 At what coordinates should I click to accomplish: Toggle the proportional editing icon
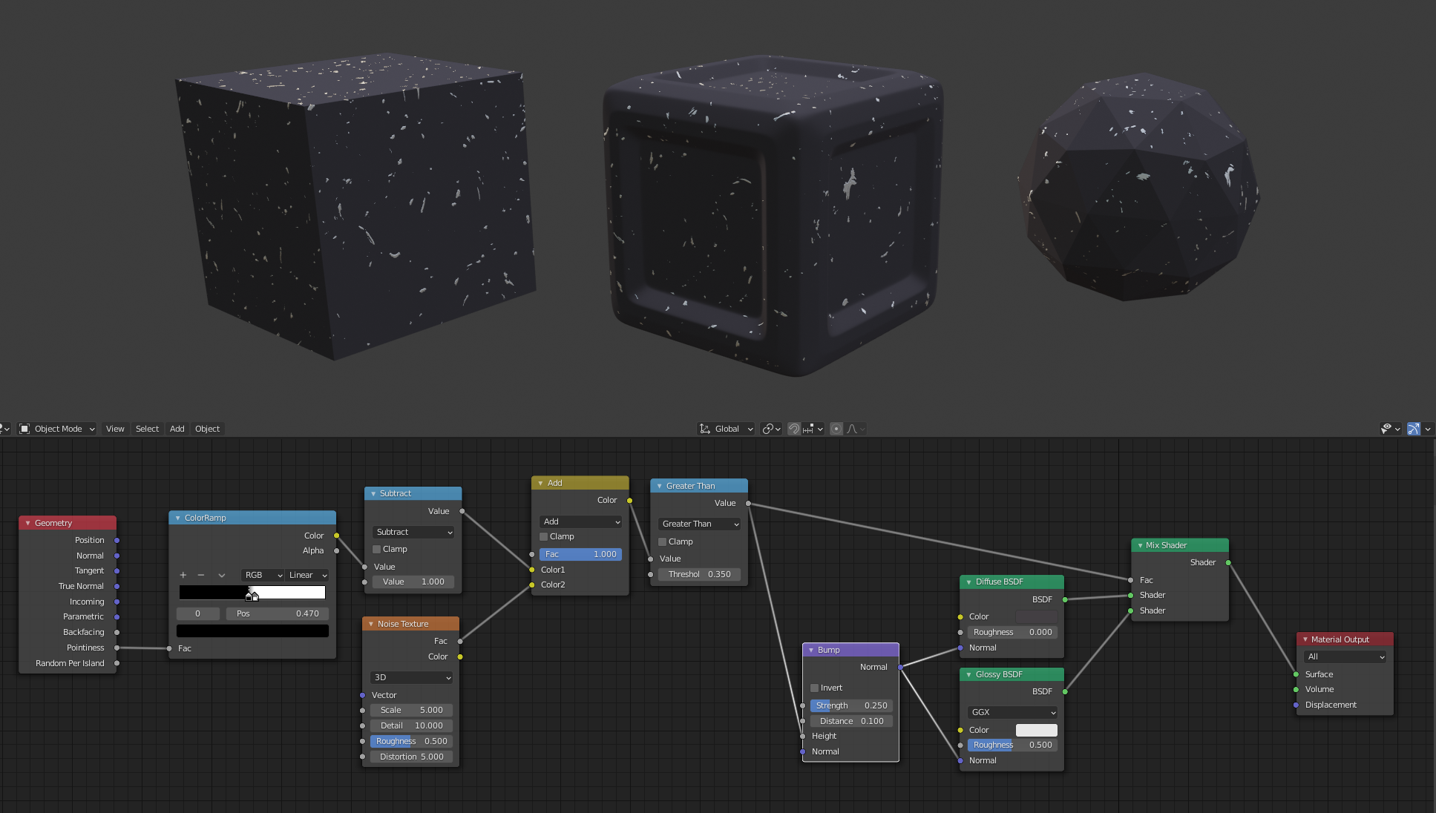pos(836,429)
